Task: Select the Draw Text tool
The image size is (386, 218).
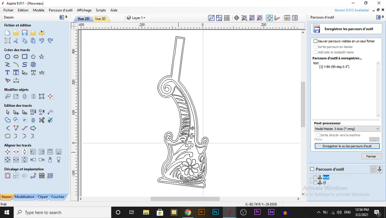Action: pos(8,72)
